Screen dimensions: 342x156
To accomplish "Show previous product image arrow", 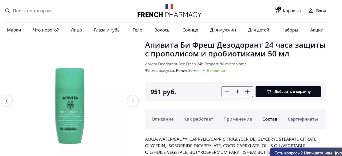I will point(7,101).
